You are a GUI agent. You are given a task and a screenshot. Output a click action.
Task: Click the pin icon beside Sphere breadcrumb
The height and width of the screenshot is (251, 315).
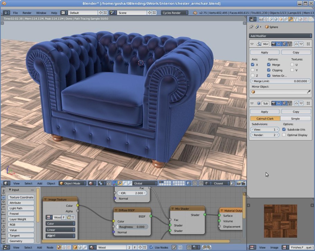click(x=252, y=27)
